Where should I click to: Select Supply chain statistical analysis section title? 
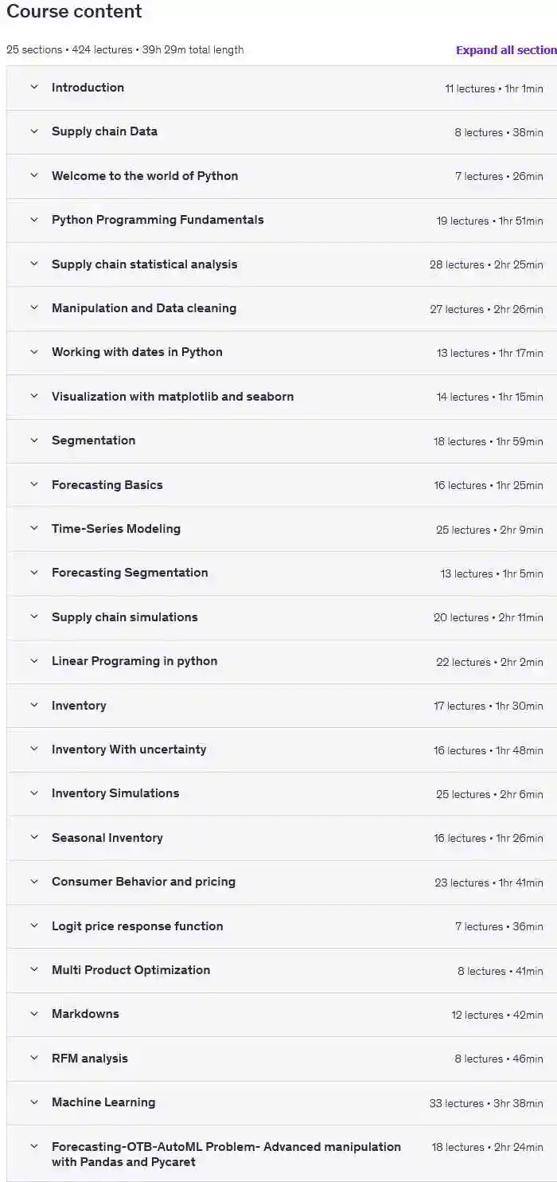[144, 264]
